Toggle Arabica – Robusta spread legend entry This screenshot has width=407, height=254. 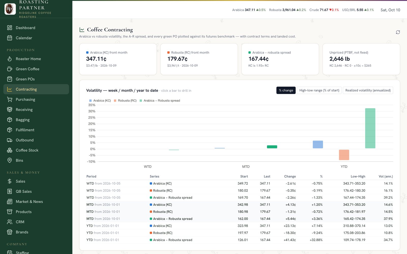tap(160, 101)
